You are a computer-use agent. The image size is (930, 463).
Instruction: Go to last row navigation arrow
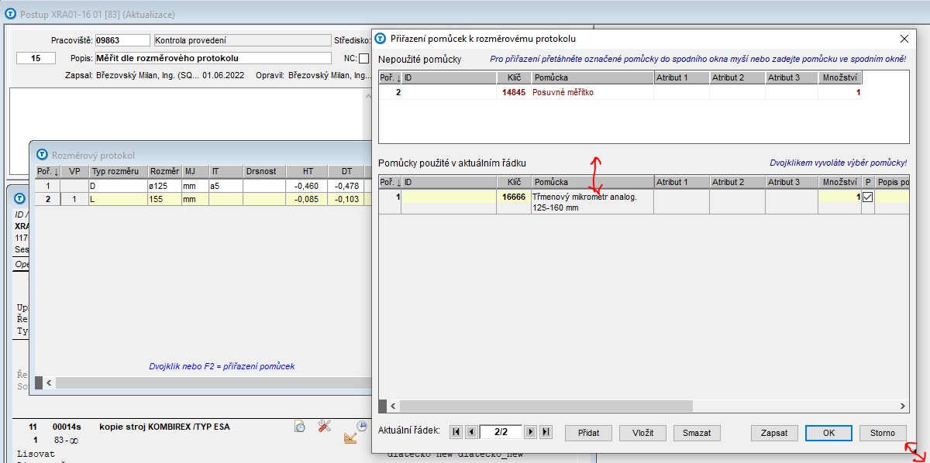pyautogui.click(x=546, y=432)
